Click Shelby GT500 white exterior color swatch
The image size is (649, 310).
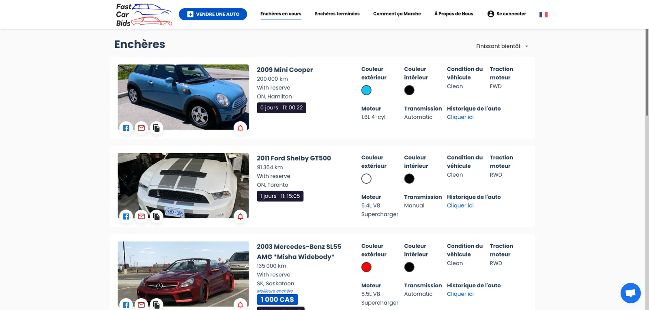click(x=366, y=179)
